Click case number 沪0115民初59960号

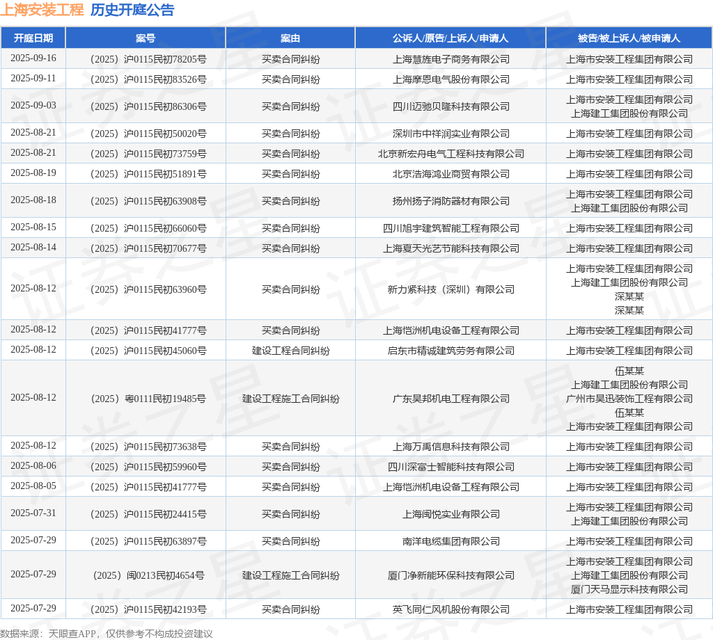point(148,467)
